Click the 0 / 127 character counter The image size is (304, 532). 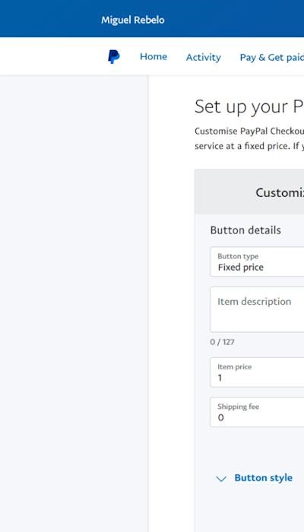pyautogui.click(x=222, y=342)
